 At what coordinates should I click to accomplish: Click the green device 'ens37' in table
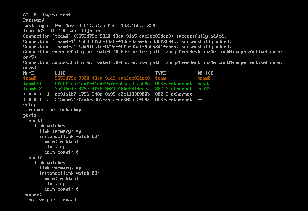pyautogui.click(x=204, y=89)
